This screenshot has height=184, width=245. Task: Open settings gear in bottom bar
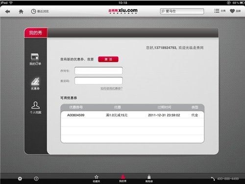(20, 179)
